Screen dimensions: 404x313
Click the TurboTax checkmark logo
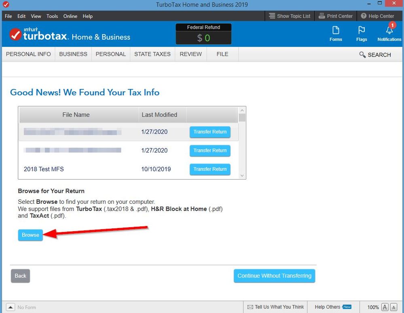[x=15, y=34]
